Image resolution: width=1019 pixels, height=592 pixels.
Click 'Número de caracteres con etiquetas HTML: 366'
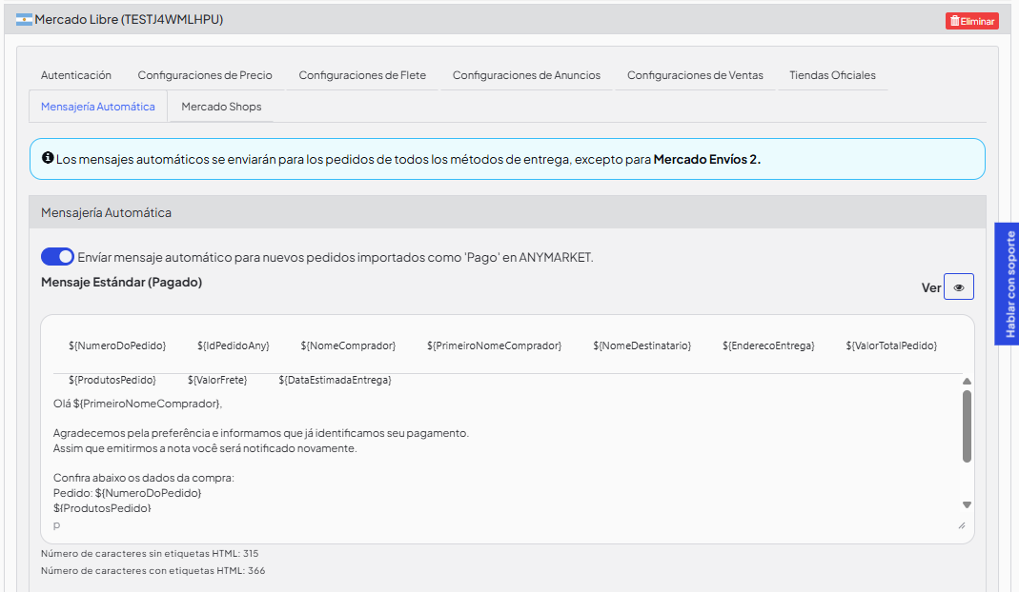(153, 570)
